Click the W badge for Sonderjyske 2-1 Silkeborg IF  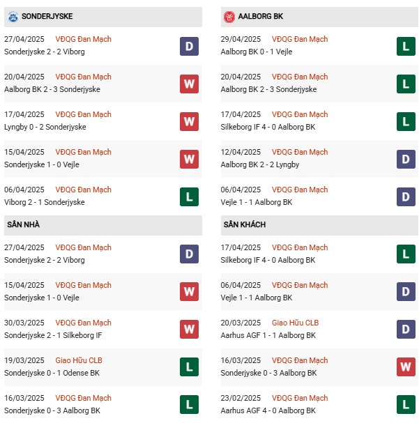click(189, 330)
